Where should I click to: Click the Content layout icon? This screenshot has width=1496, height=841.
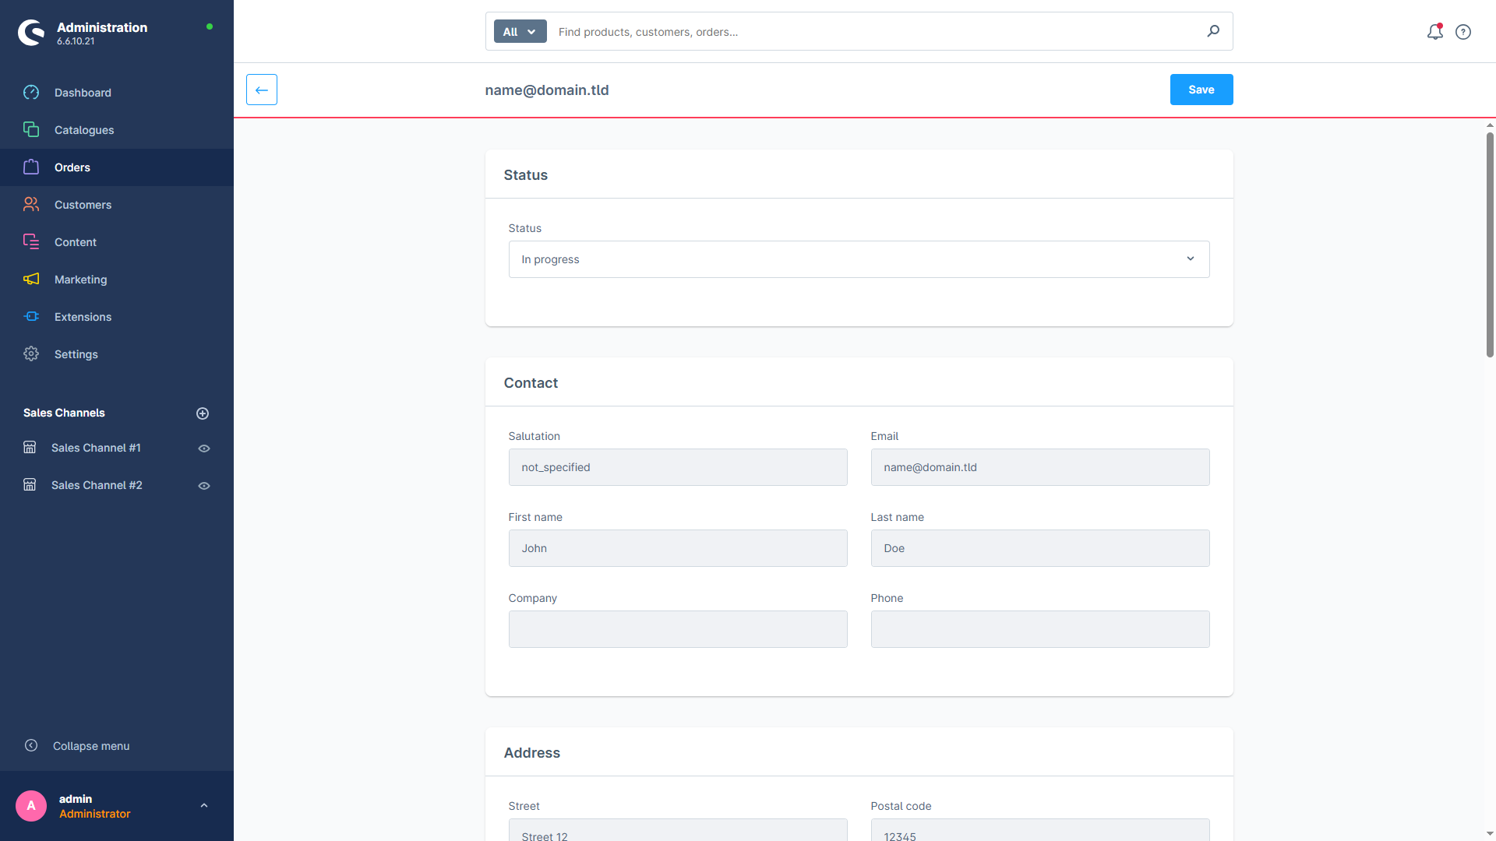point(31,242)
